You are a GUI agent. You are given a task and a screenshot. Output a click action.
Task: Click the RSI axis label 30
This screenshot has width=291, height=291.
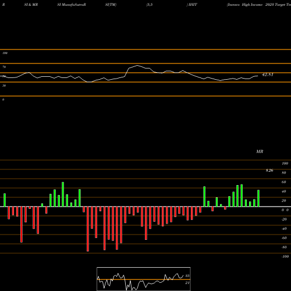4,86
